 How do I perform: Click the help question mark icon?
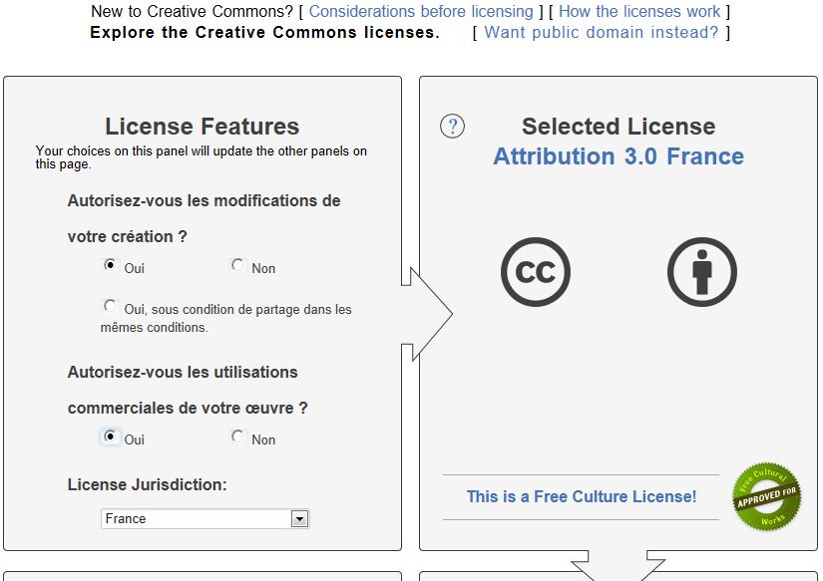[452, 127]
